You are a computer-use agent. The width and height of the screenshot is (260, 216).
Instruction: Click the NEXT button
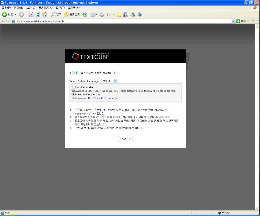tap(125, 139)
